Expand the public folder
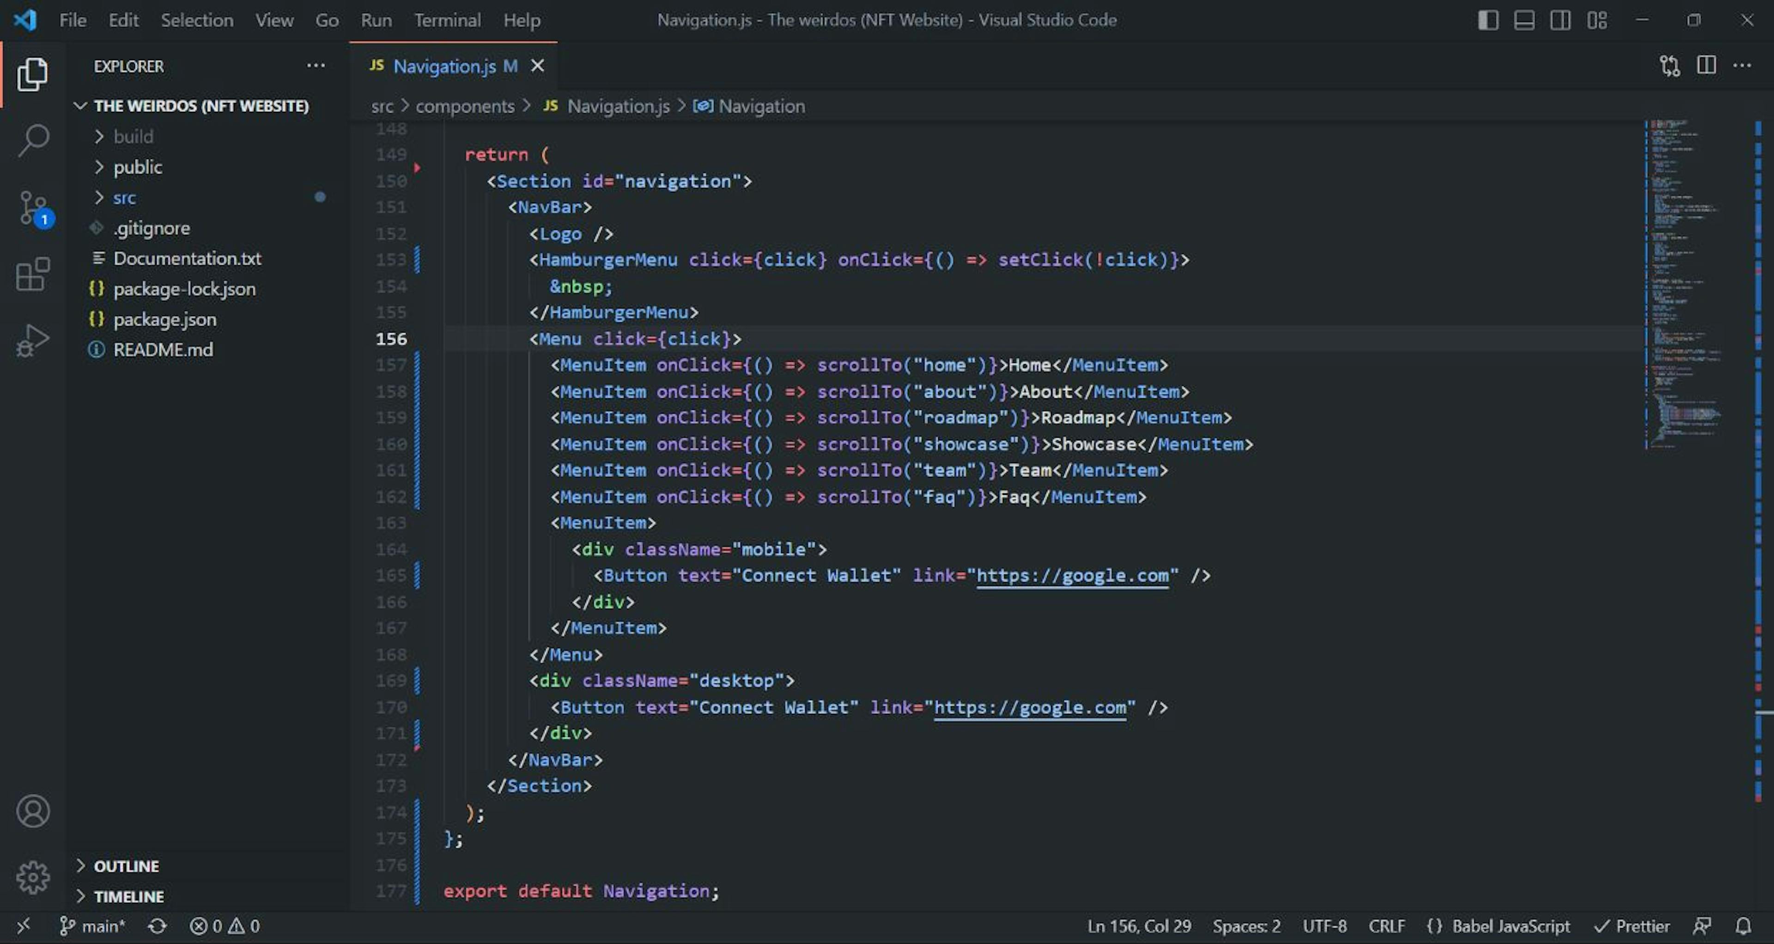Image resolution: width=1774 pixels, height=944 pixels. tap(137, 167)
